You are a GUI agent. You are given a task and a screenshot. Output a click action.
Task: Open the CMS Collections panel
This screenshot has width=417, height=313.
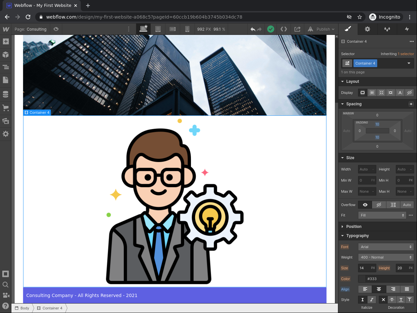point(6,94)
